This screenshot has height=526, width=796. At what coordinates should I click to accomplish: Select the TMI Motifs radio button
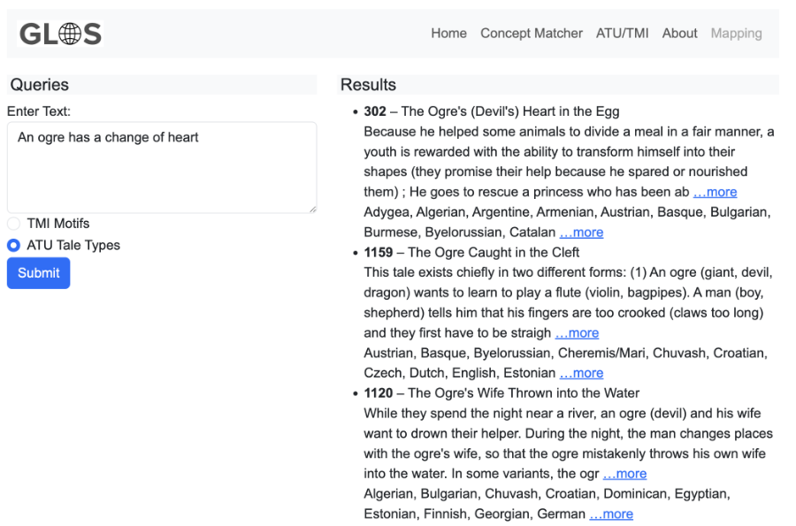(14, 224)
